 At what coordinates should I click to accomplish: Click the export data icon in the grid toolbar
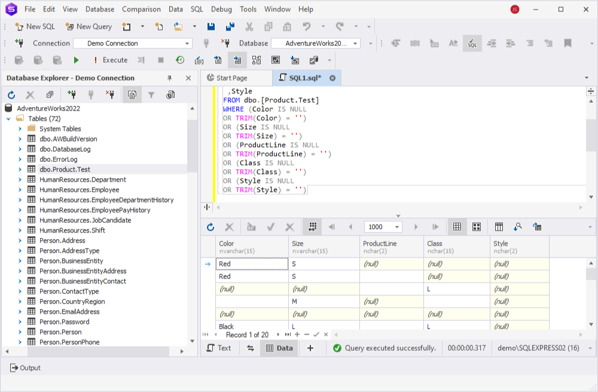[537, 227]
